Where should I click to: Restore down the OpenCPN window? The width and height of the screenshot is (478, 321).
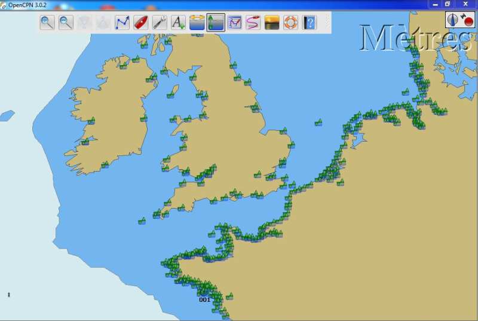(447, 4)
